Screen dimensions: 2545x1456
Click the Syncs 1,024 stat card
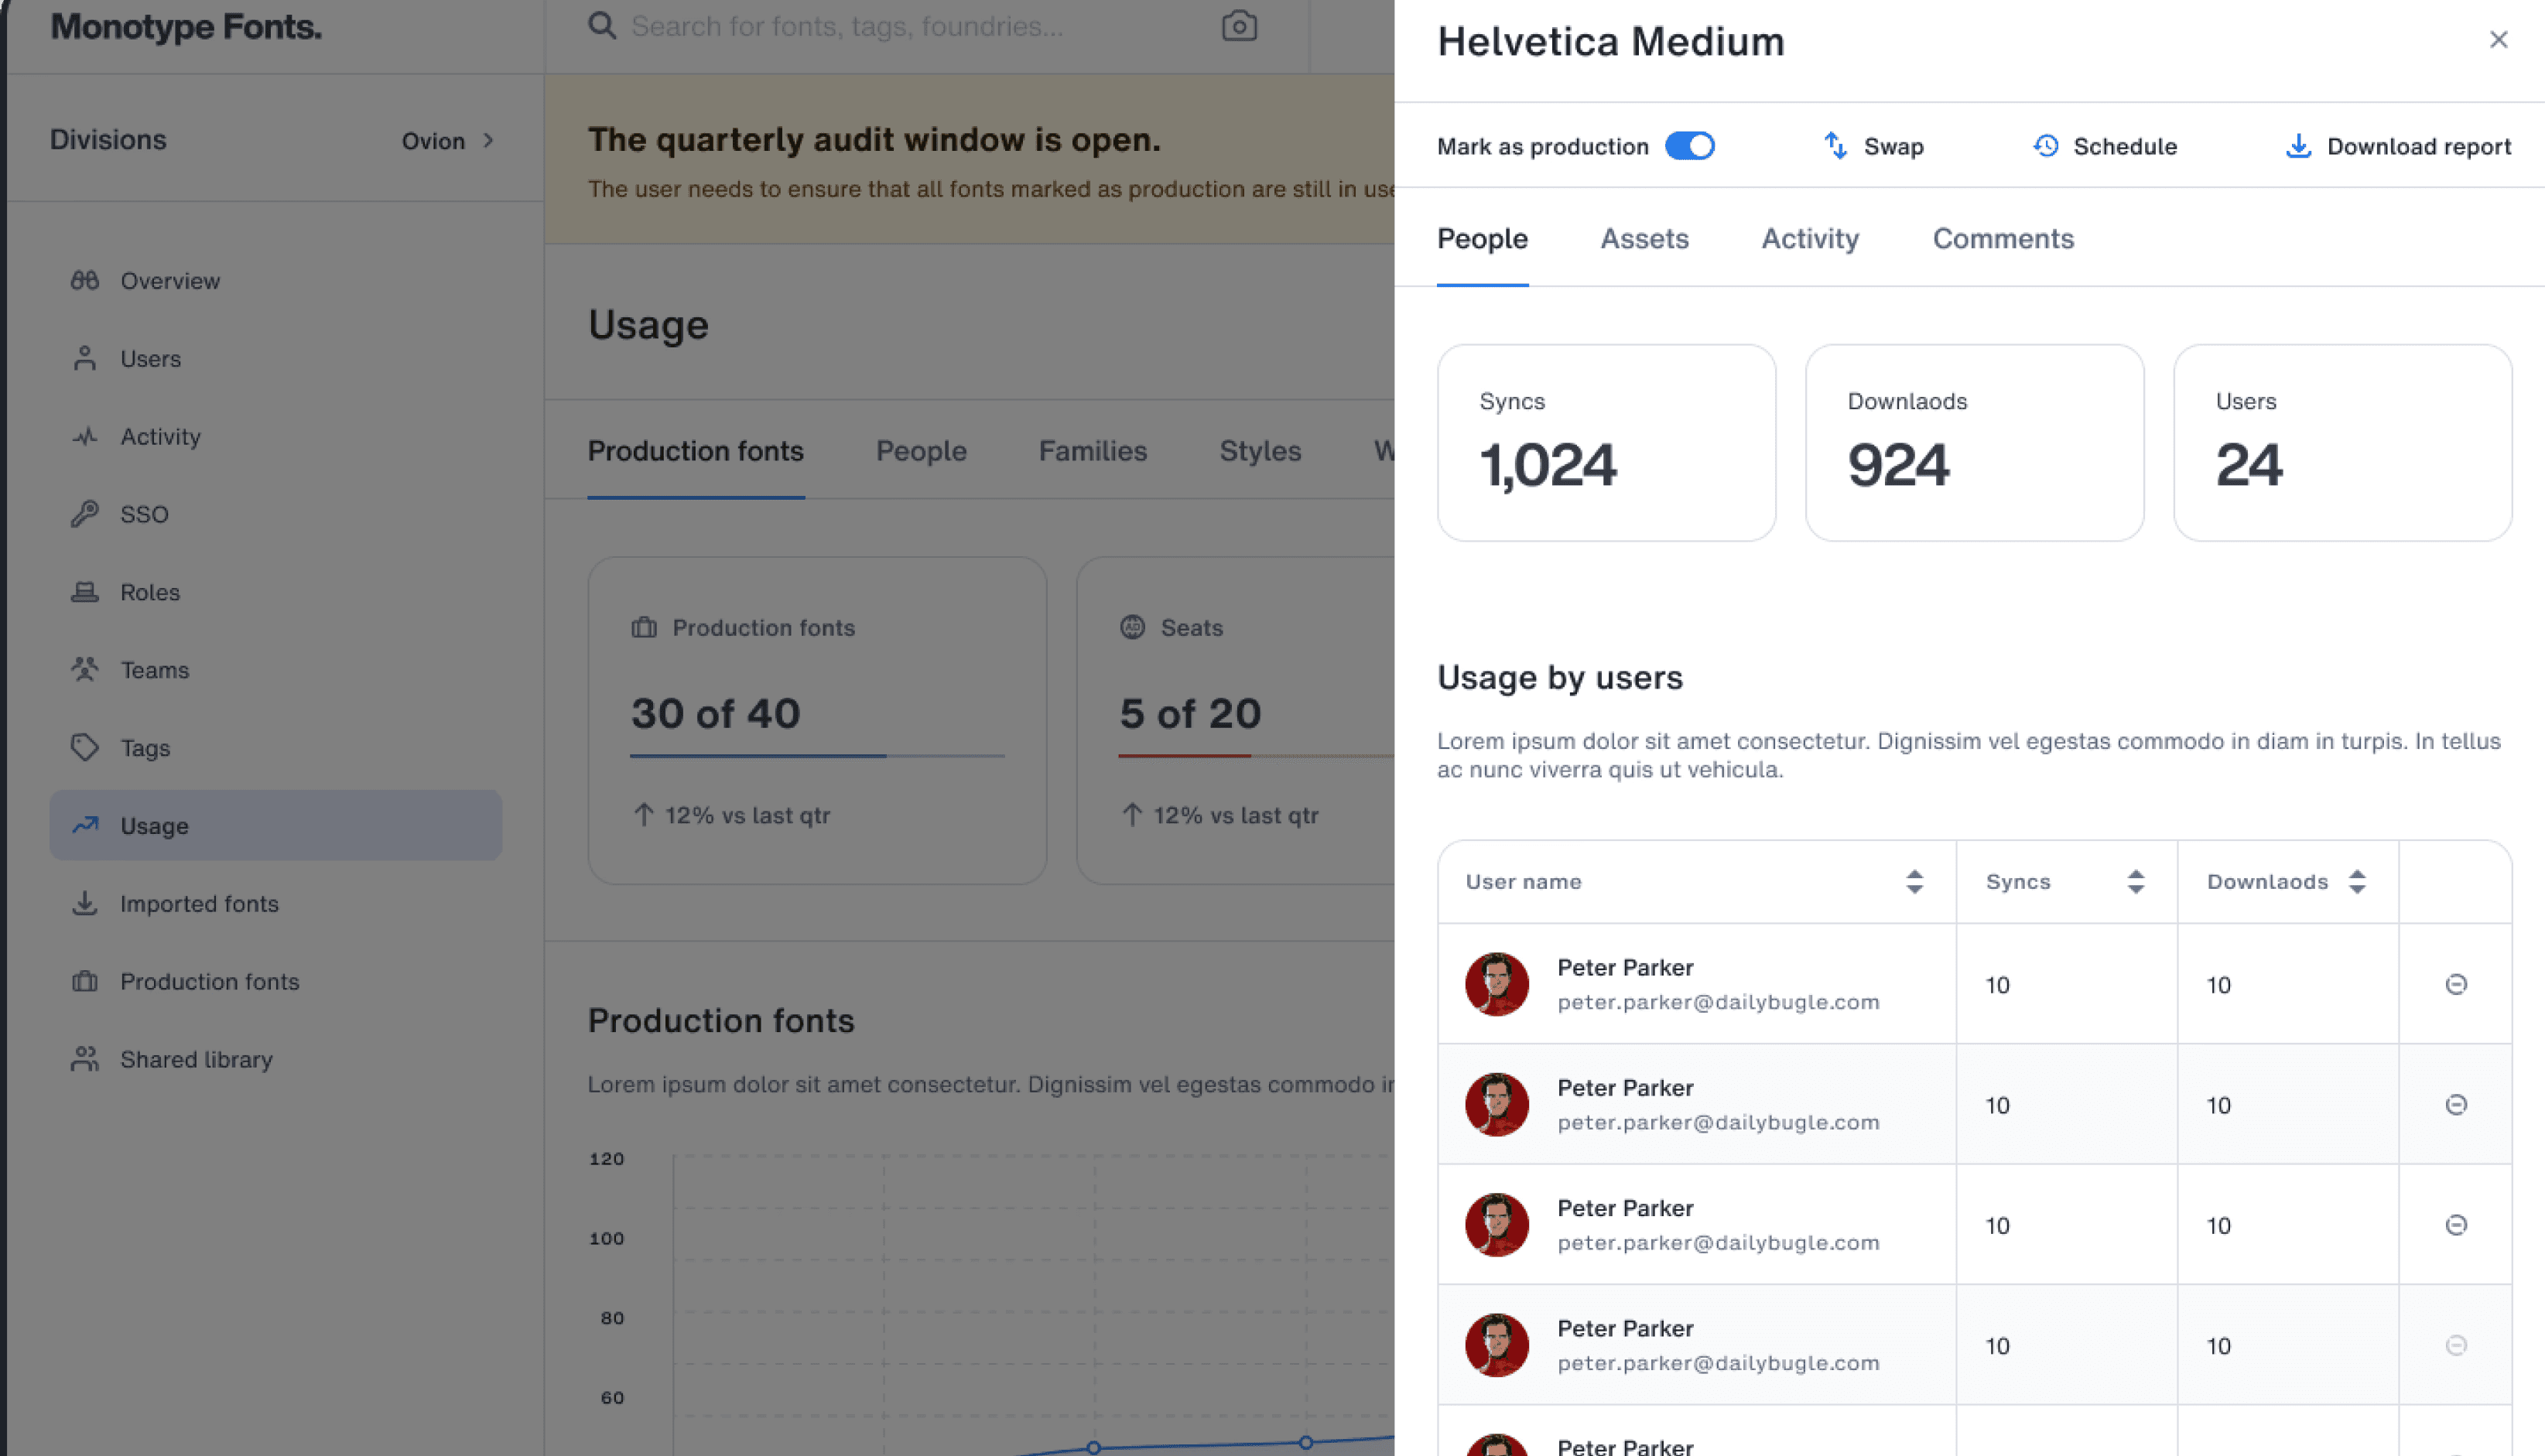tap(1607, 443)
